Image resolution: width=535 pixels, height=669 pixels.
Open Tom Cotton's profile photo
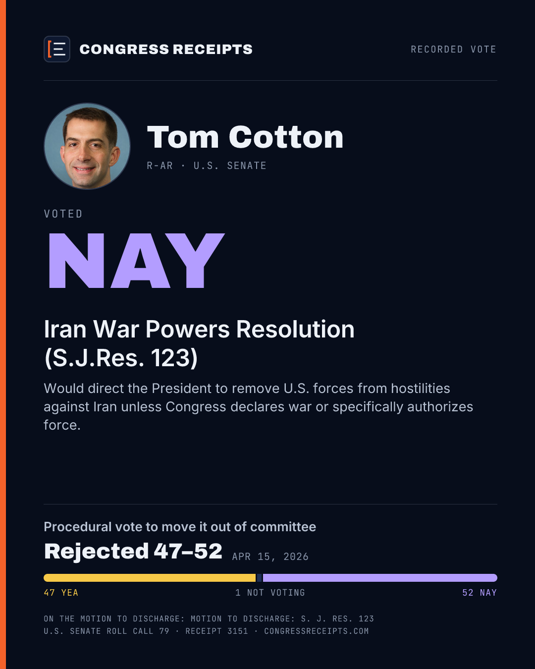coord(87,146)
